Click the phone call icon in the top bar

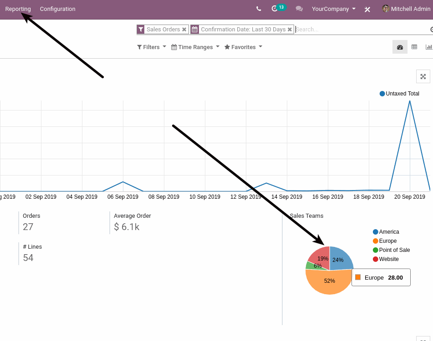click(258, 9)
